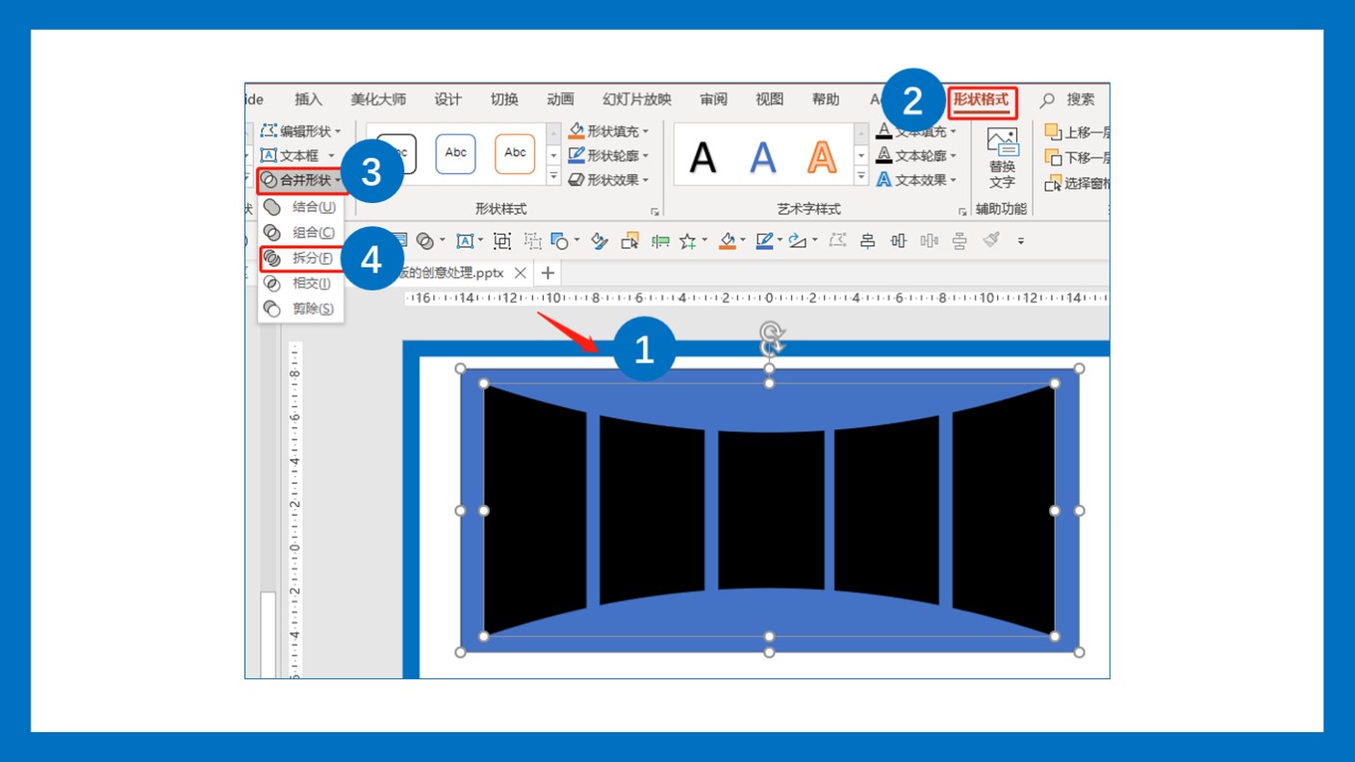Open the 文本效果 dropdown
The image size is (1355, 762).
917,180
